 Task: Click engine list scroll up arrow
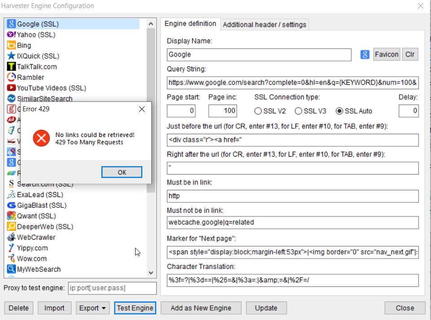click(x=151, y=24)
